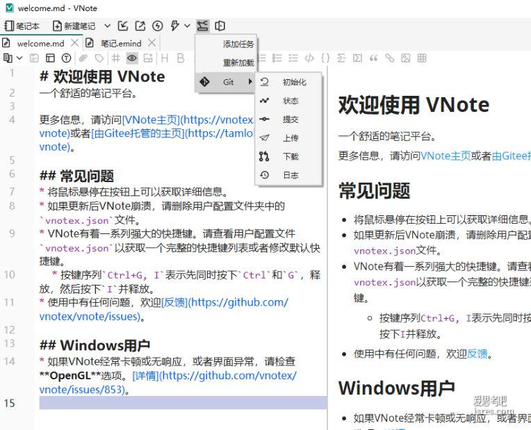
Task: Click the '# 欢迎使用 VNote' heading line in editor
Action: pyautogui.click(x=102, y=76)
